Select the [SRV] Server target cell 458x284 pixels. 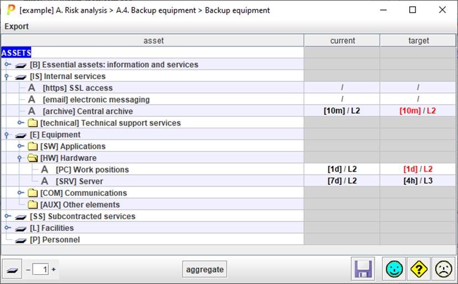point(418,182)
